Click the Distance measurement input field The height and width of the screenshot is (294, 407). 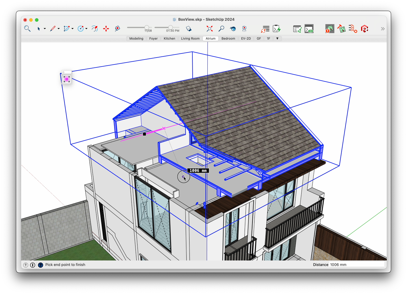point(356,265)
